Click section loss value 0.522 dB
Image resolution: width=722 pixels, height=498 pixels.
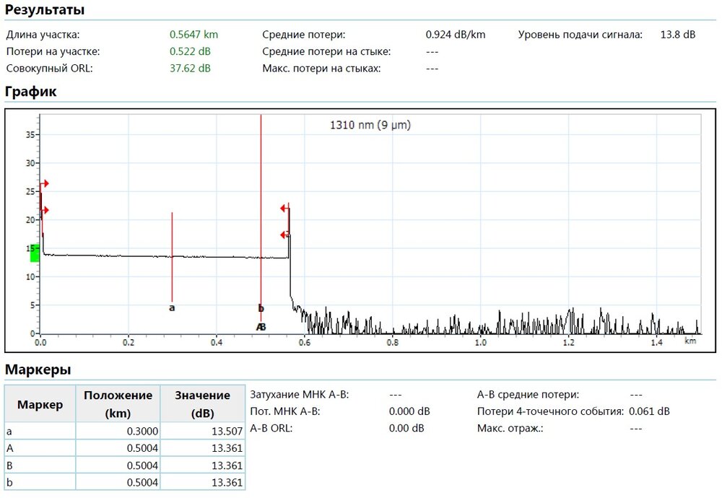click(190, 51)
